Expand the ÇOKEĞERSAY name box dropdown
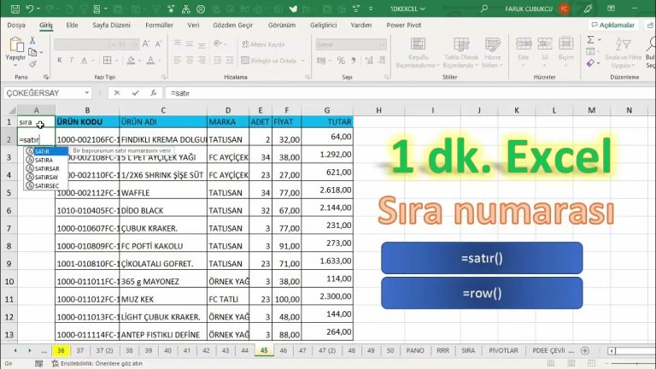The height and width of the screenshot is (369, 656). tap(86, 93)
